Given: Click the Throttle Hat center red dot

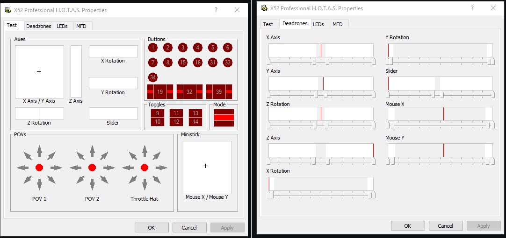Looking at the screenshot, I should point(145,168).
